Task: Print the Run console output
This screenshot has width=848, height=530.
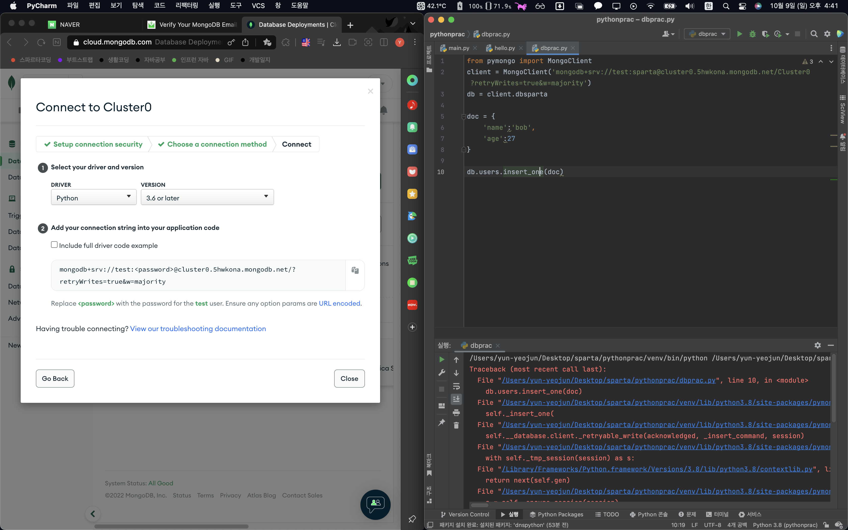Action: click(x=456, y=413)
